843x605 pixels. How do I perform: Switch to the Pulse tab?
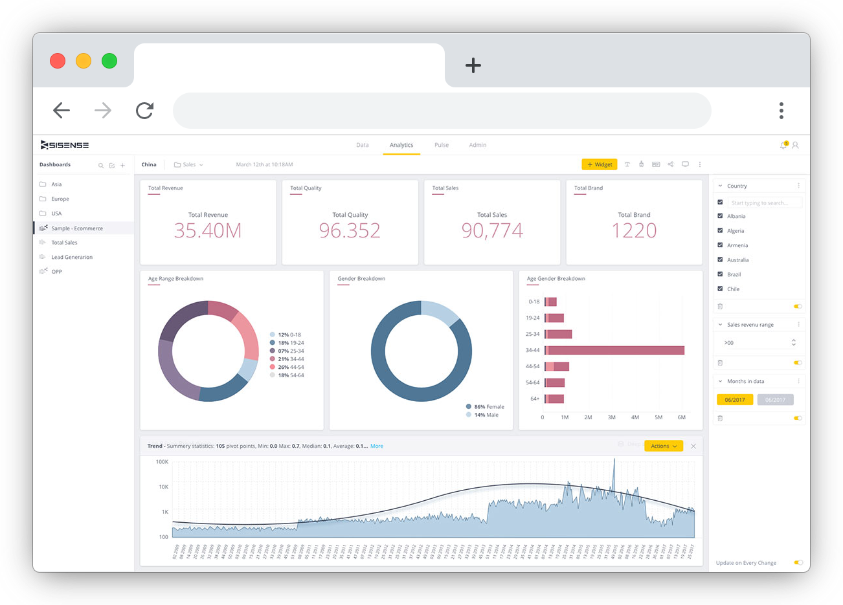pos(442,145)
